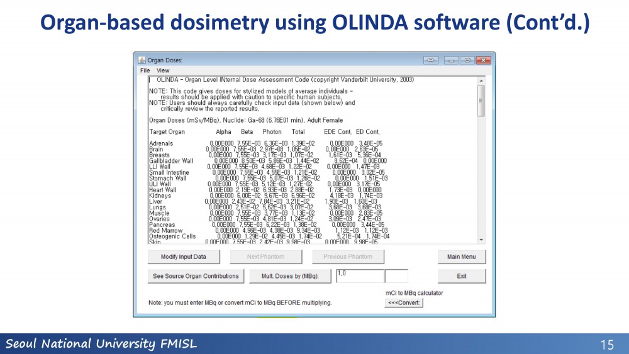Image resolution: width=629 pixels, height=354 pixels.
Task: Click the scroll down arrow of results pane
Action: pyautogui.click(x=481, y=240)
